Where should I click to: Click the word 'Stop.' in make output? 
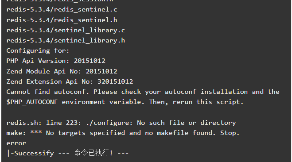(x=230, y=133)
